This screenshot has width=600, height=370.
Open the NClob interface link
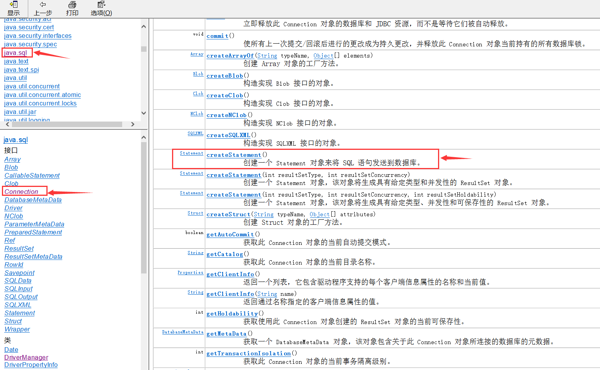[14, 216]
